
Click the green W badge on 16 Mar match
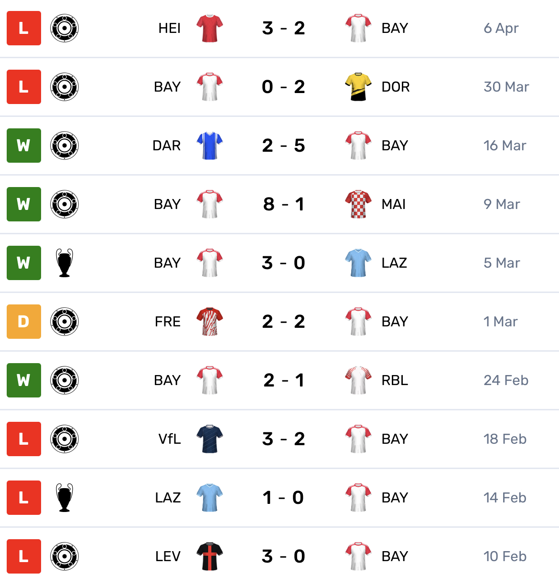[24, 146]
